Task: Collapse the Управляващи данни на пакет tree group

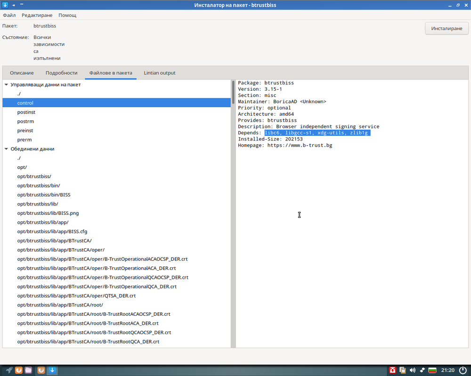Action: [6, 85]
